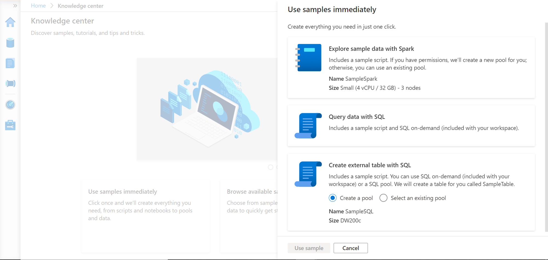The width and height of the screenshot is (548, 260).
Task: Select the Create a pool radio button
Action: (333, 198)
